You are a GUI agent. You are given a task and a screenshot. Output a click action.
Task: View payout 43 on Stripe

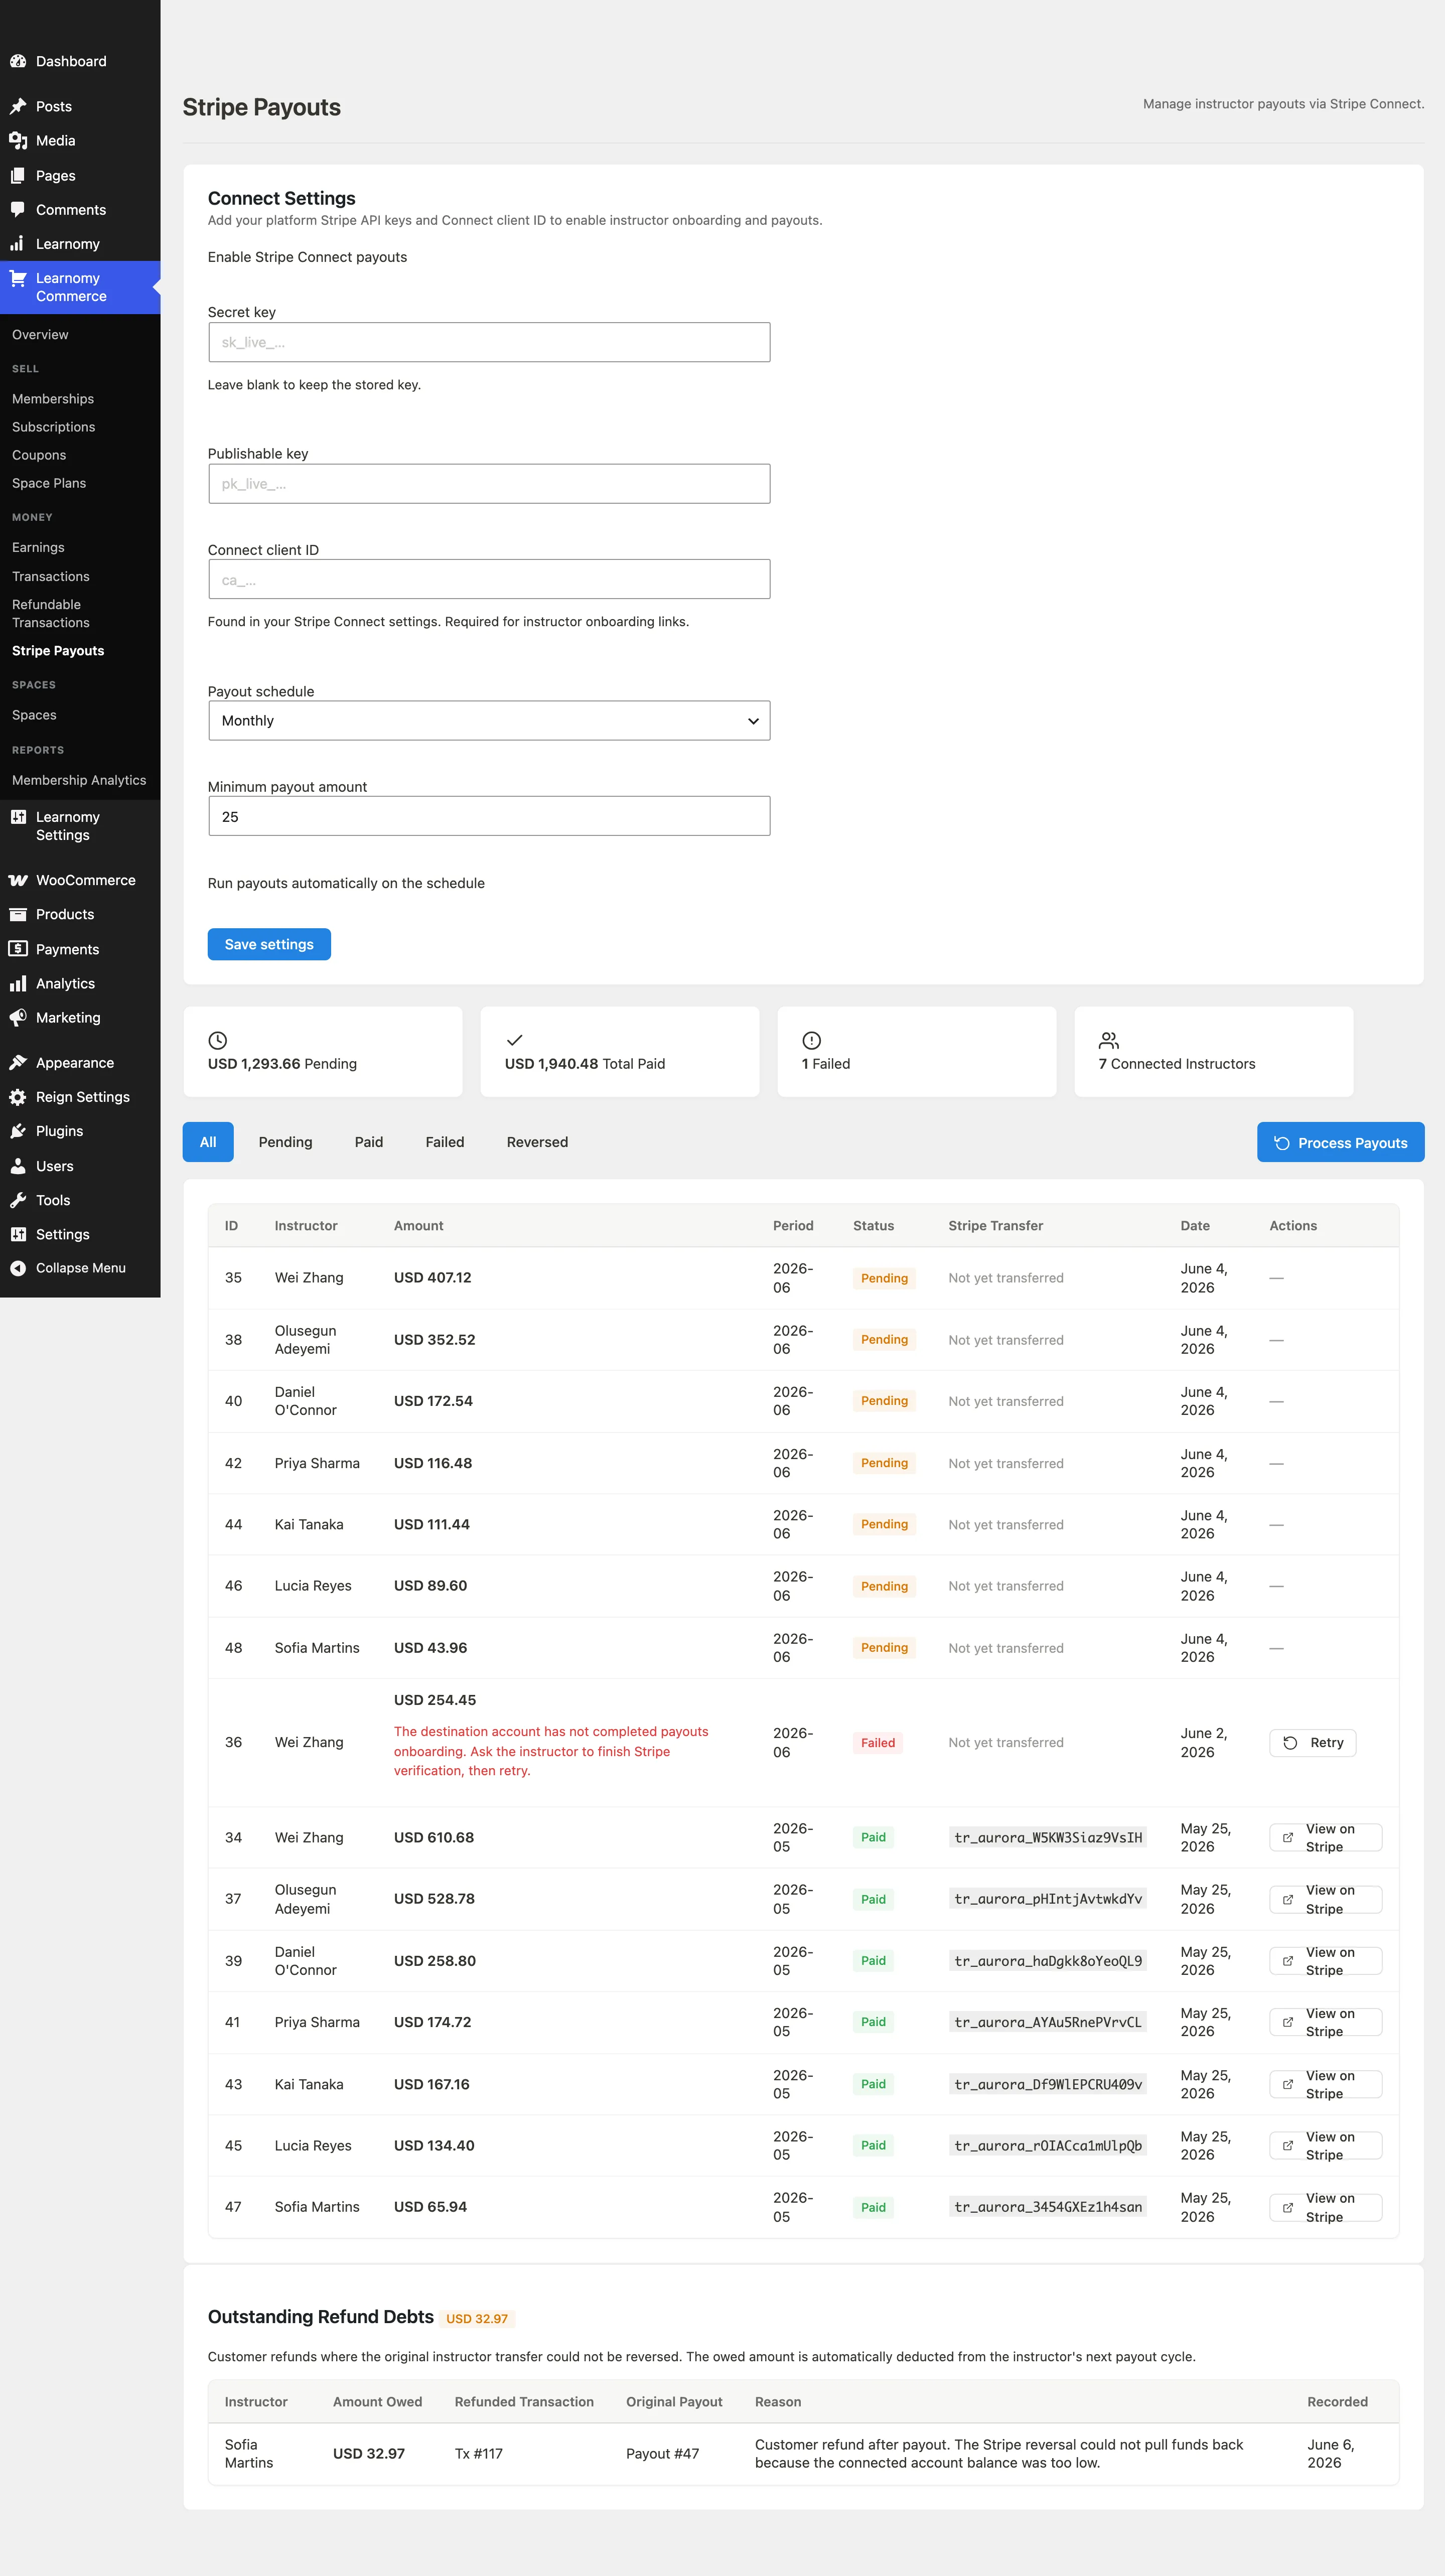tap(1325, 2084)
